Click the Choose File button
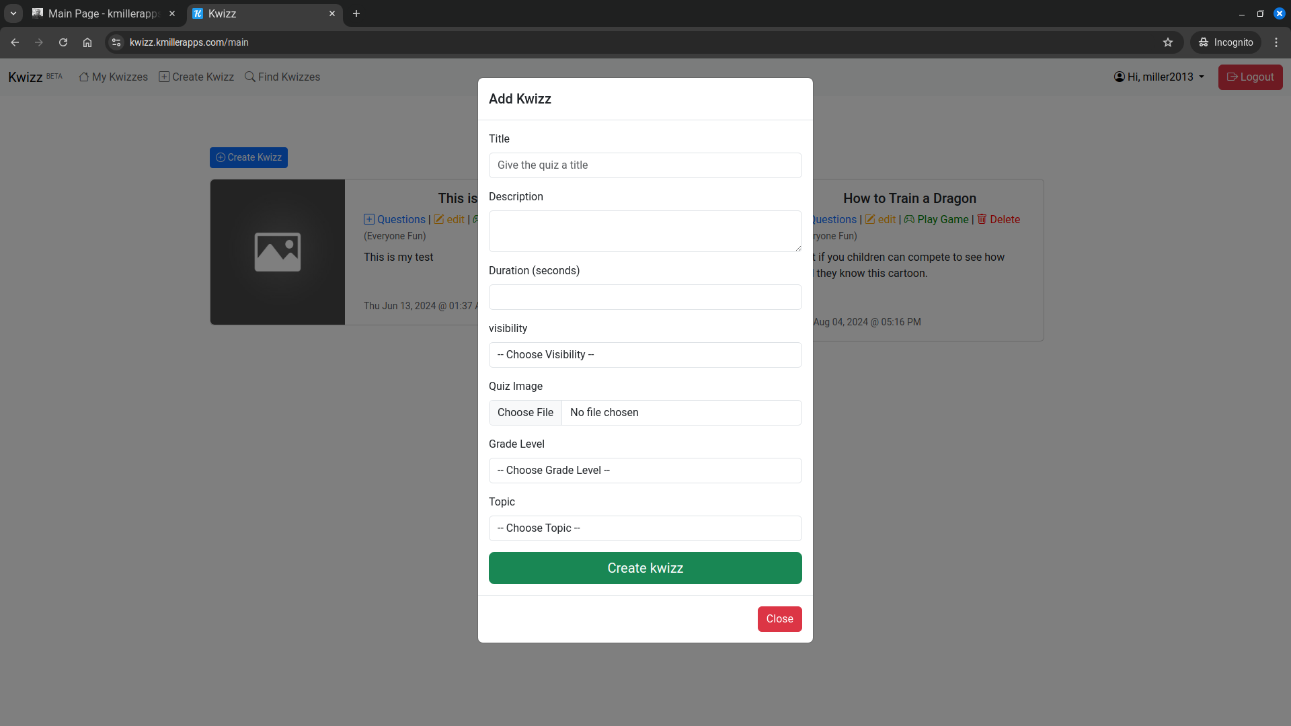This screenshot has height=726, width=1291. click(525, 413)
